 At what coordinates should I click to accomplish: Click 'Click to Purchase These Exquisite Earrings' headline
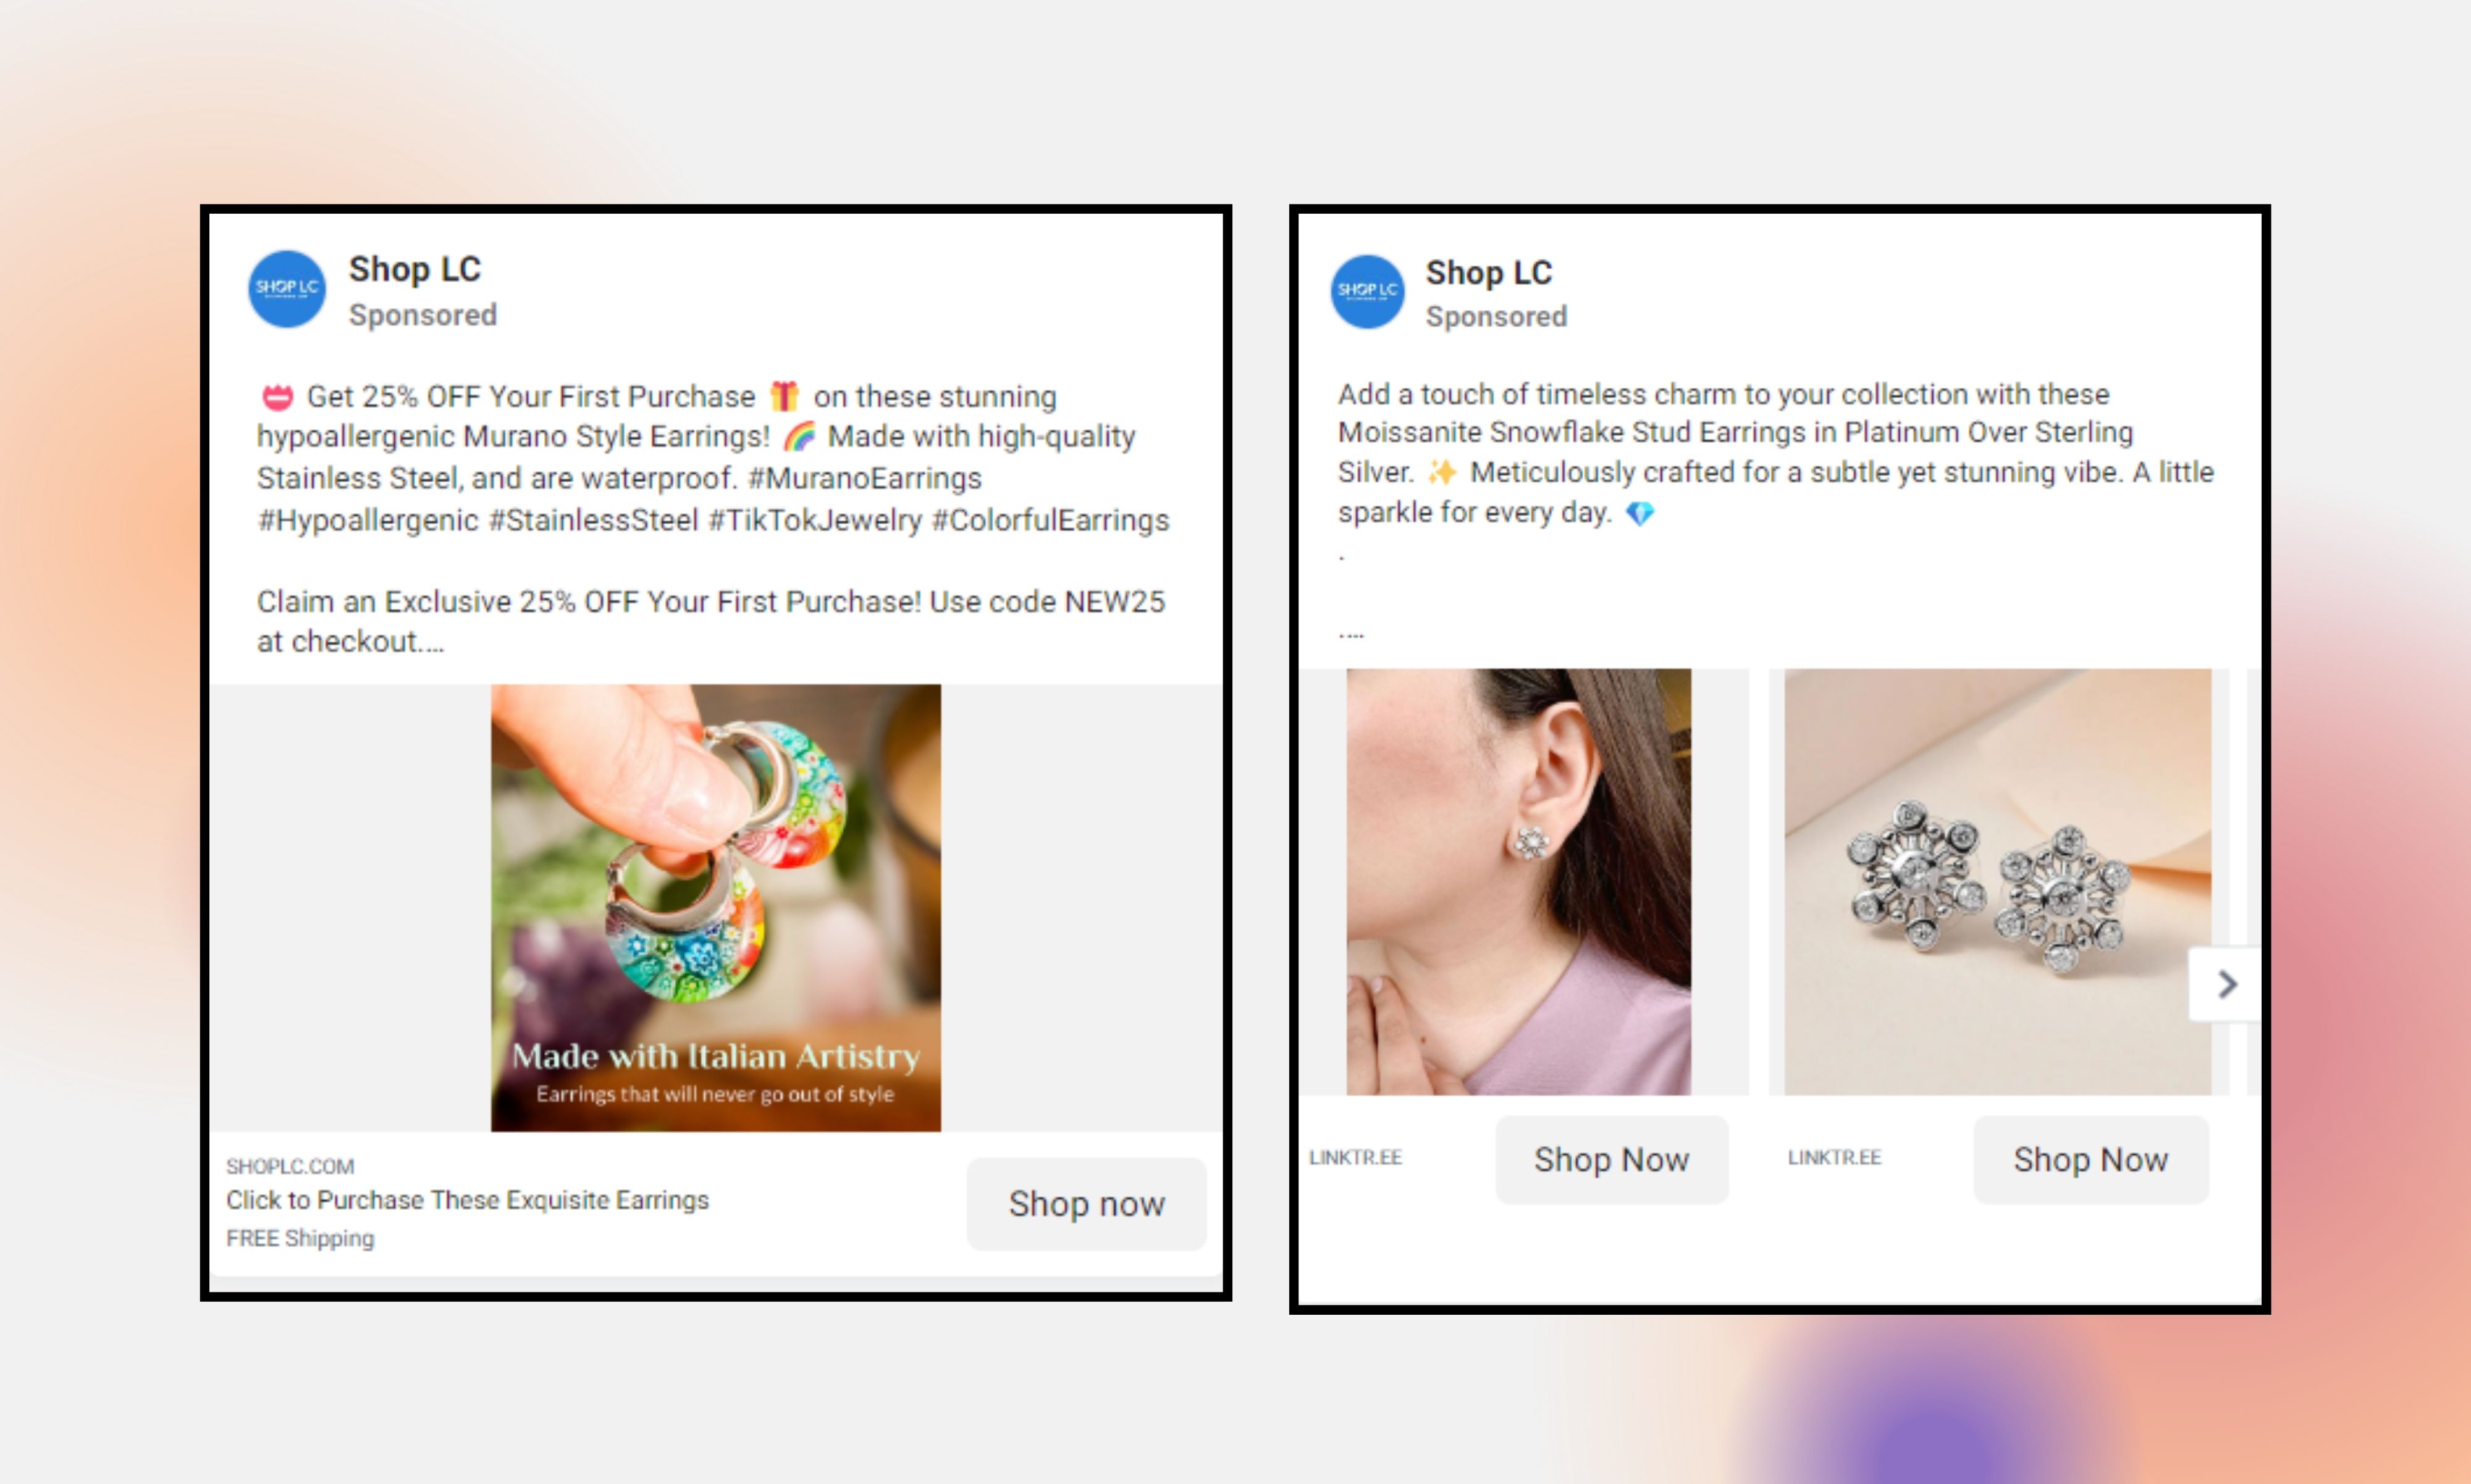[x=467, y=1200]
